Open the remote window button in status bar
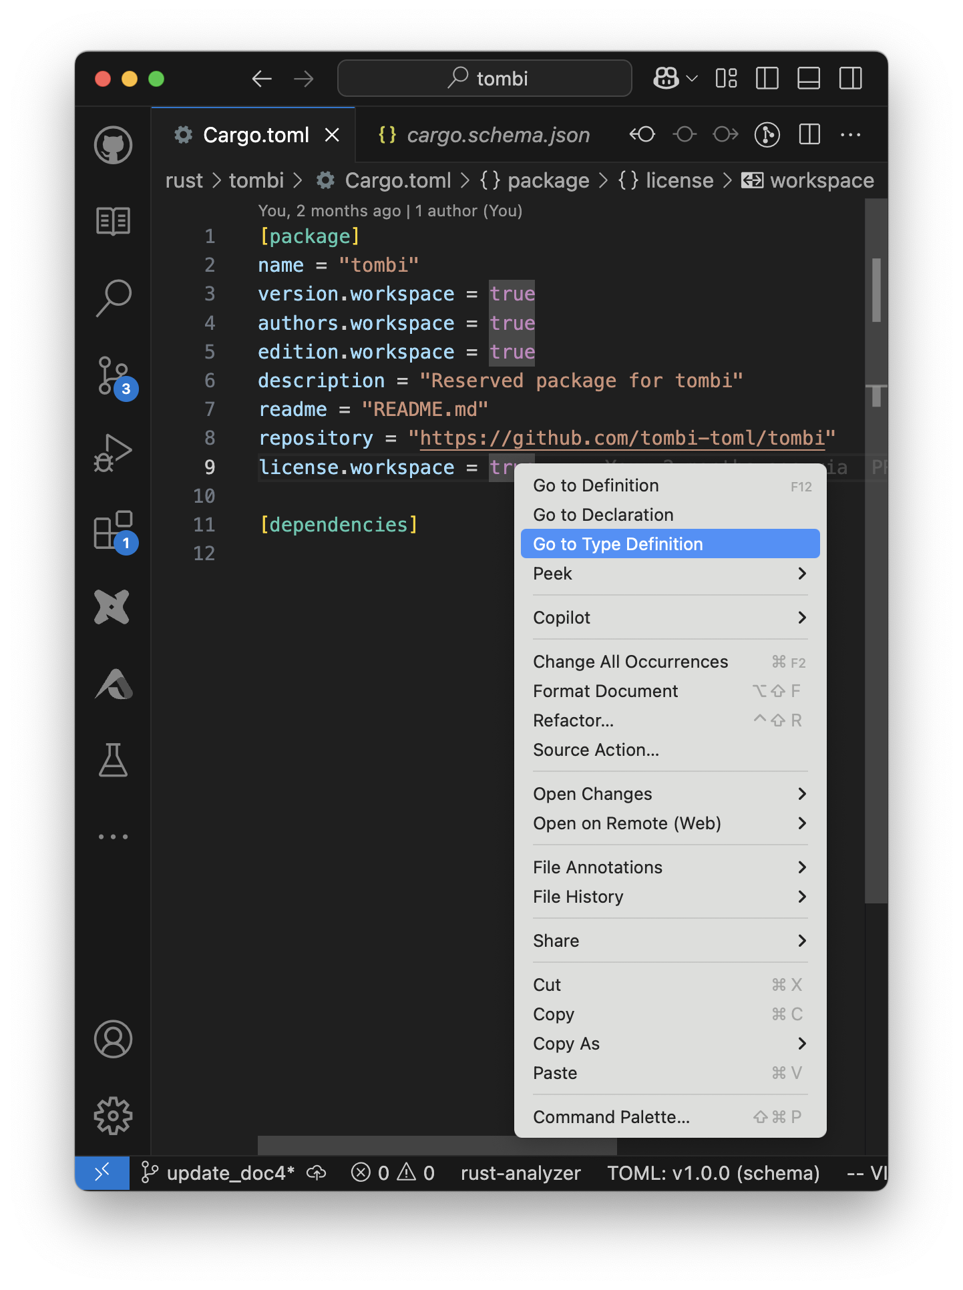This screenshot has width=963, height=1290. click(102, 1173)
